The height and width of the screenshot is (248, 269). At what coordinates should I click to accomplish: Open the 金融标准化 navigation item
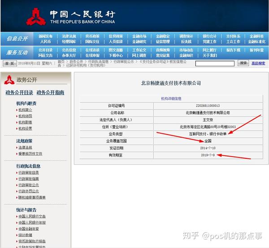click(x=256, y=42)
